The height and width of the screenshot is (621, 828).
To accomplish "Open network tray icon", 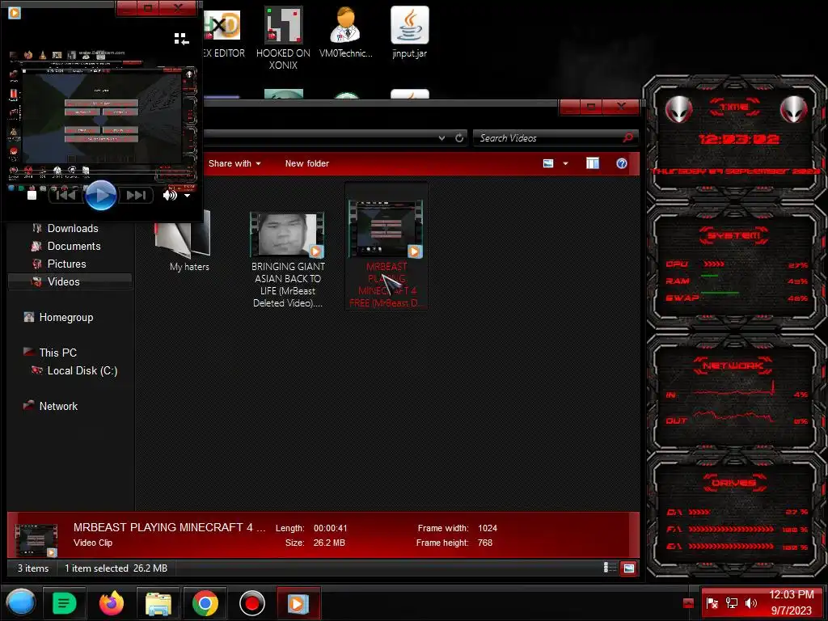I will coord(732,603).
